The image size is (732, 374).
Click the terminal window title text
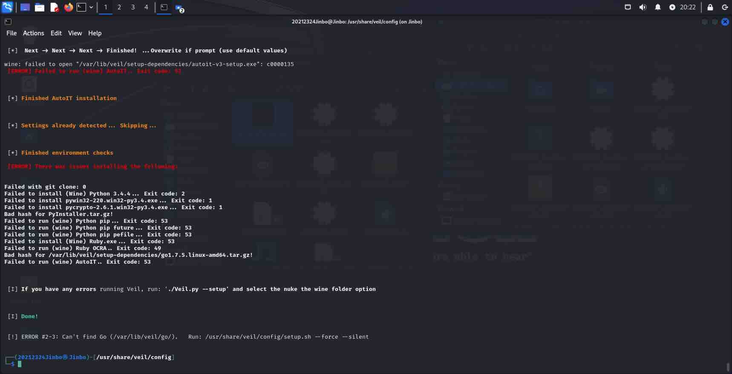tap(357, 22)
